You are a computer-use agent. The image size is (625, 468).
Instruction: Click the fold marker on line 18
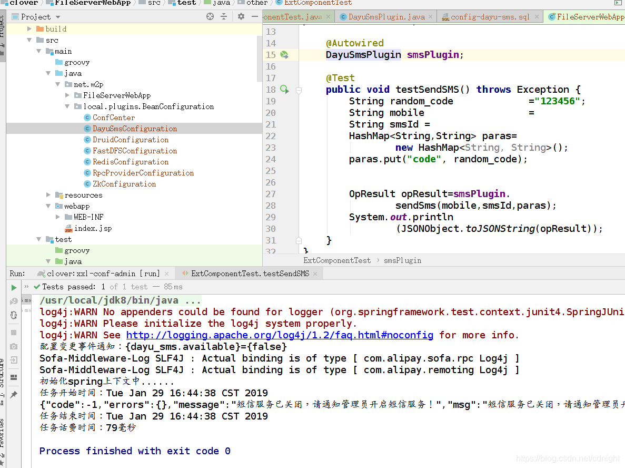299,91
